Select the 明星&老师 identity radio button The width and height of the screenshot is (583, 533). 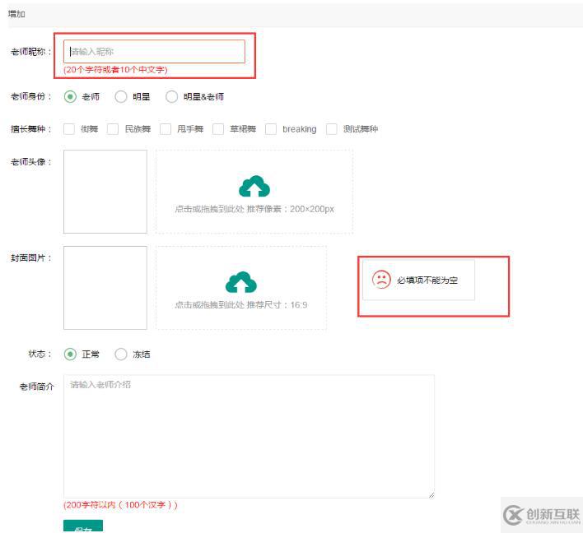click(x=171, y=96)
